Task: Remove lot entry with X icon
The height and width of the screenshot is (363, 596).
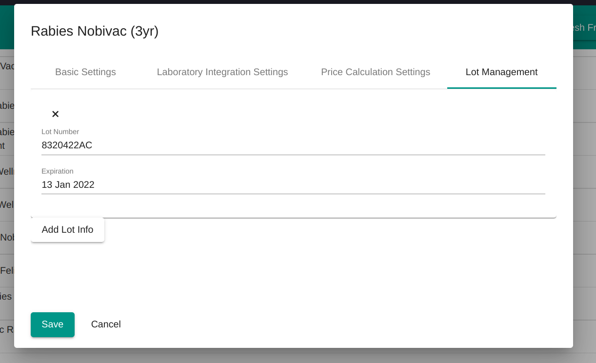Action: 56,114
